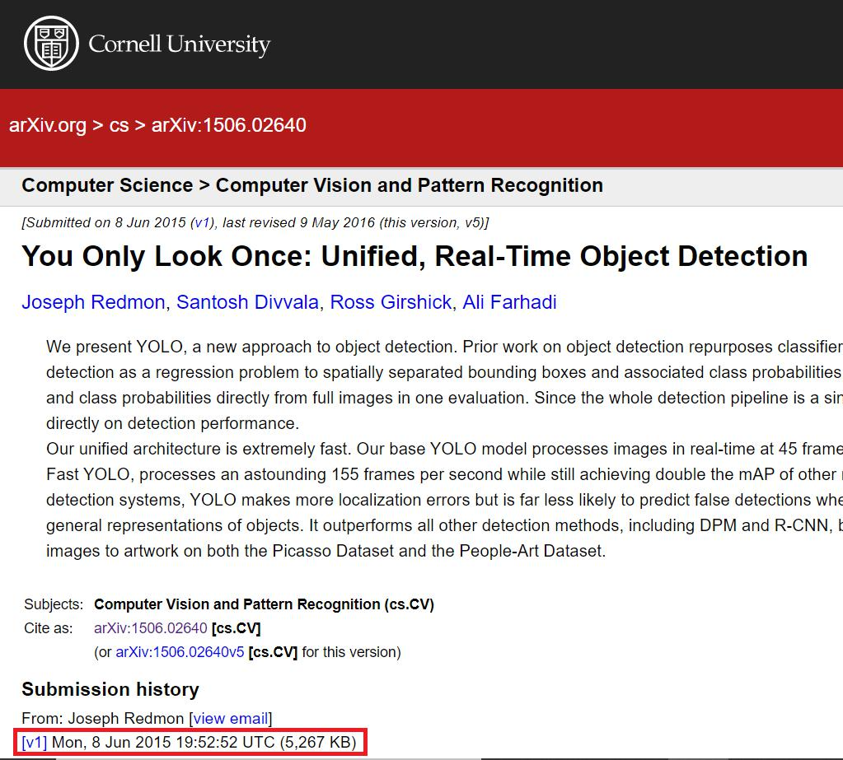This screenshot has width=843, height=760.
Task: Click arXiv:1506.02640 in the red breadcrumb
Action: click(x=228, y=125)
